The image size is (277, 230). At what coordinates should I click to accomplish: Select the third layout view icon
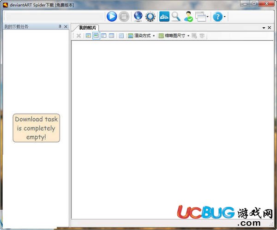tap(104, 36)
